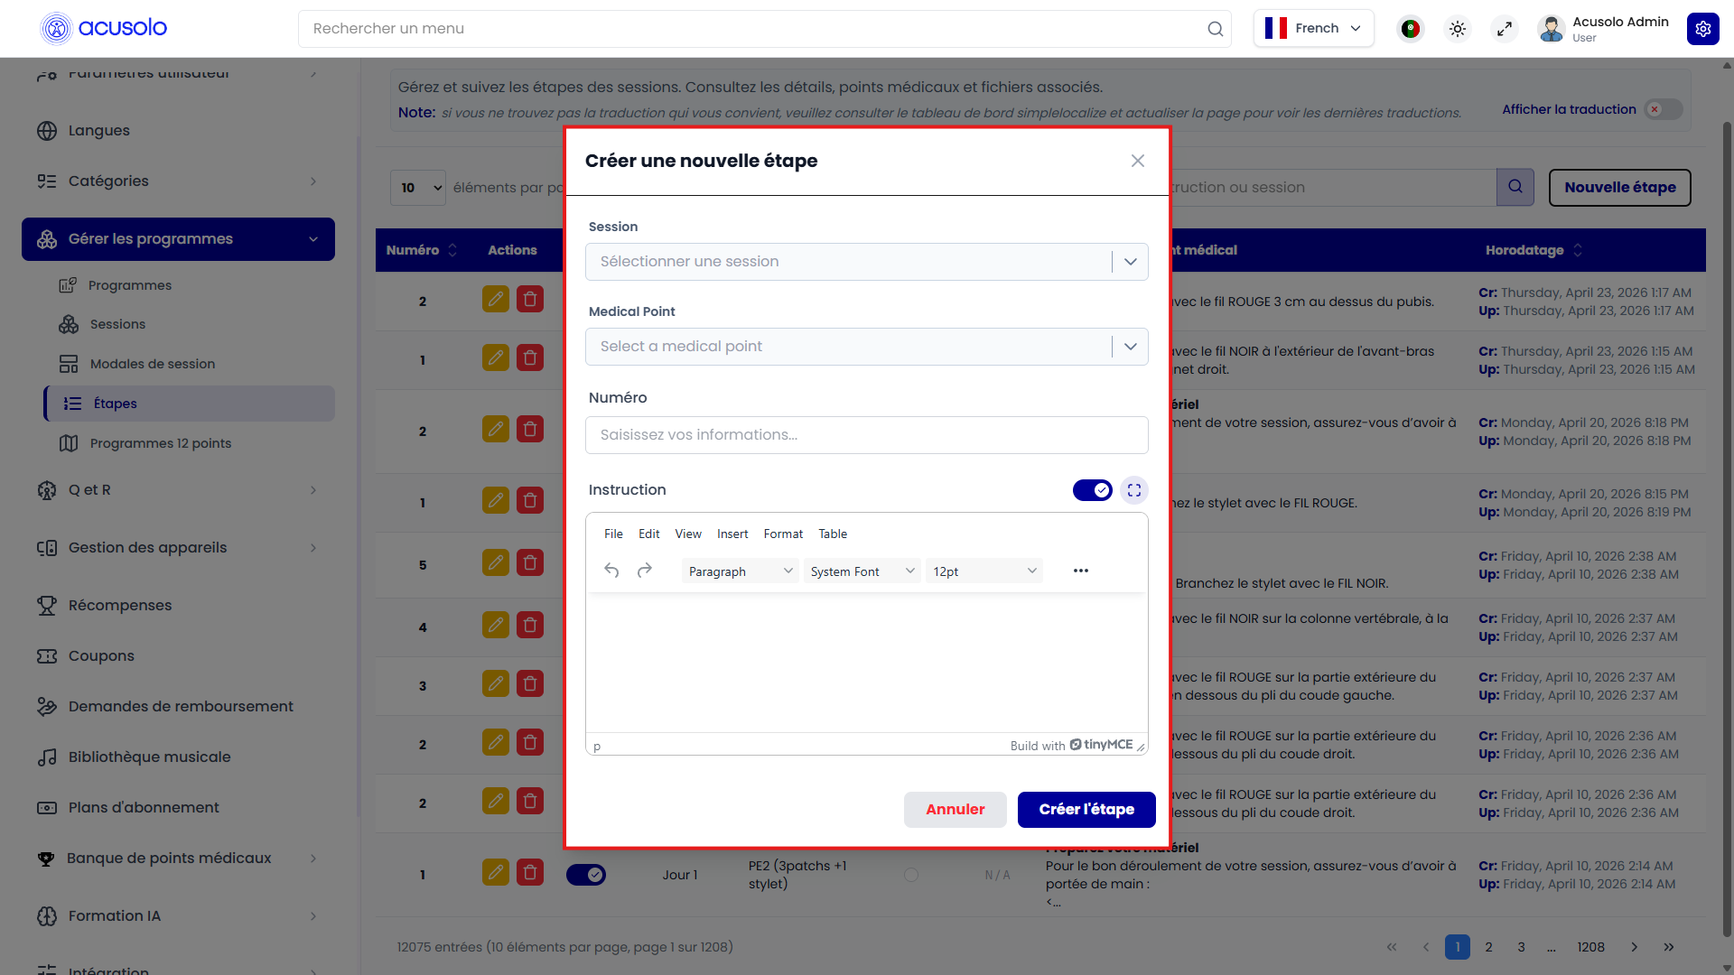
Task: Open the editor Table menu
Action: click(833, 534)
